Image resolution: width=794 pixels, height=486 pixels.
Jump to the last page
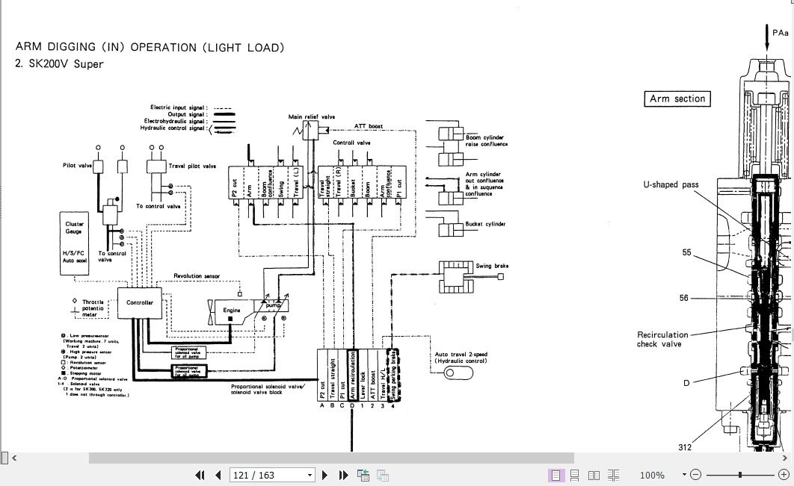point(343,475)
